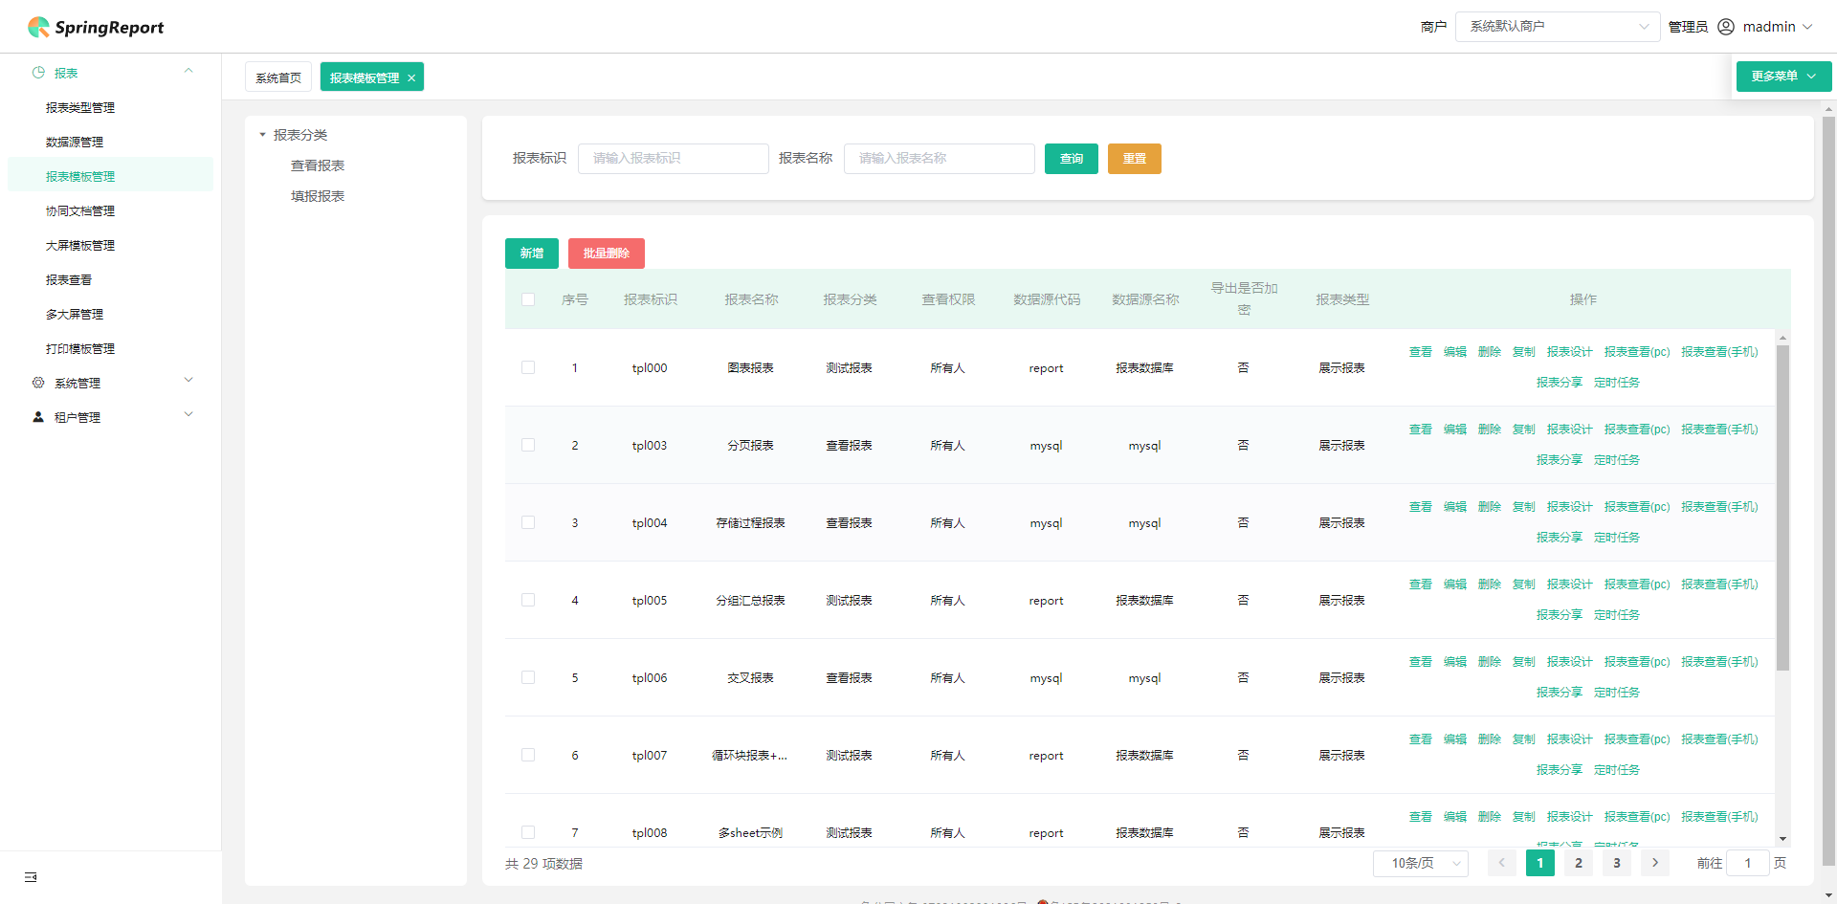
Task: Click the system management gear icon
Action: [x=38, y=383]
